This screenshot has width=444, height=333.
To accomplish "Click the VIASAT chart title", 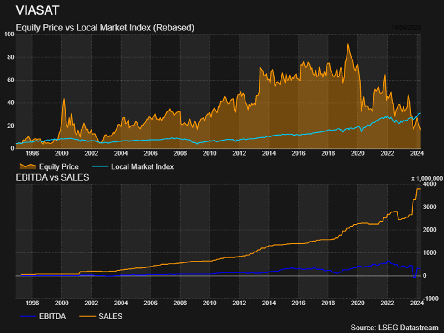I will [37, 10].
